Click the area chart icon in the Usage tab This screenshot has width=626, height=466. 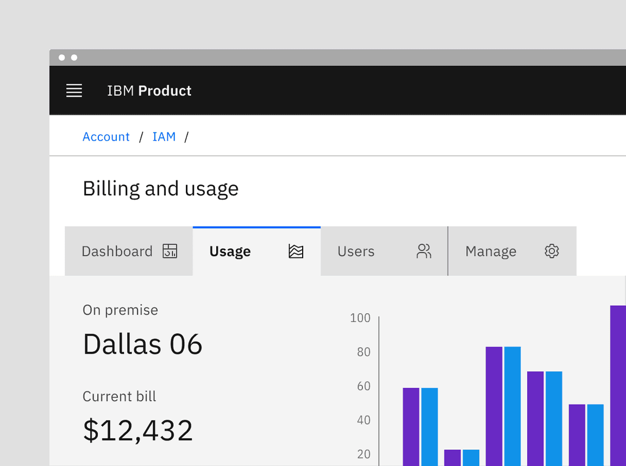[296, 251]
